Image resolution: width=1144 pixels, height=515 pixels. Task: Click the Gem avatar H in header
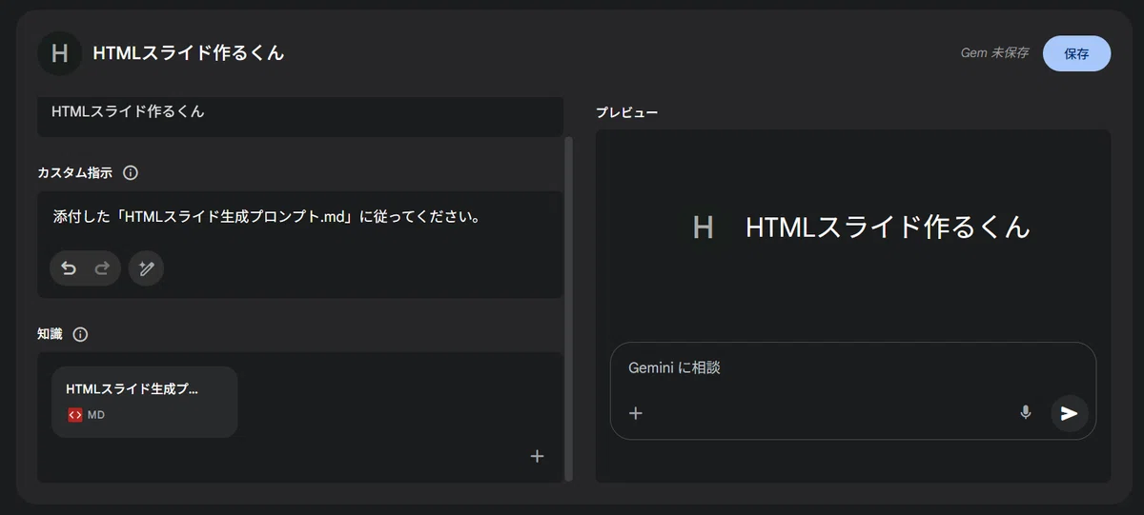pyautogui.click(x=59, y=53)
